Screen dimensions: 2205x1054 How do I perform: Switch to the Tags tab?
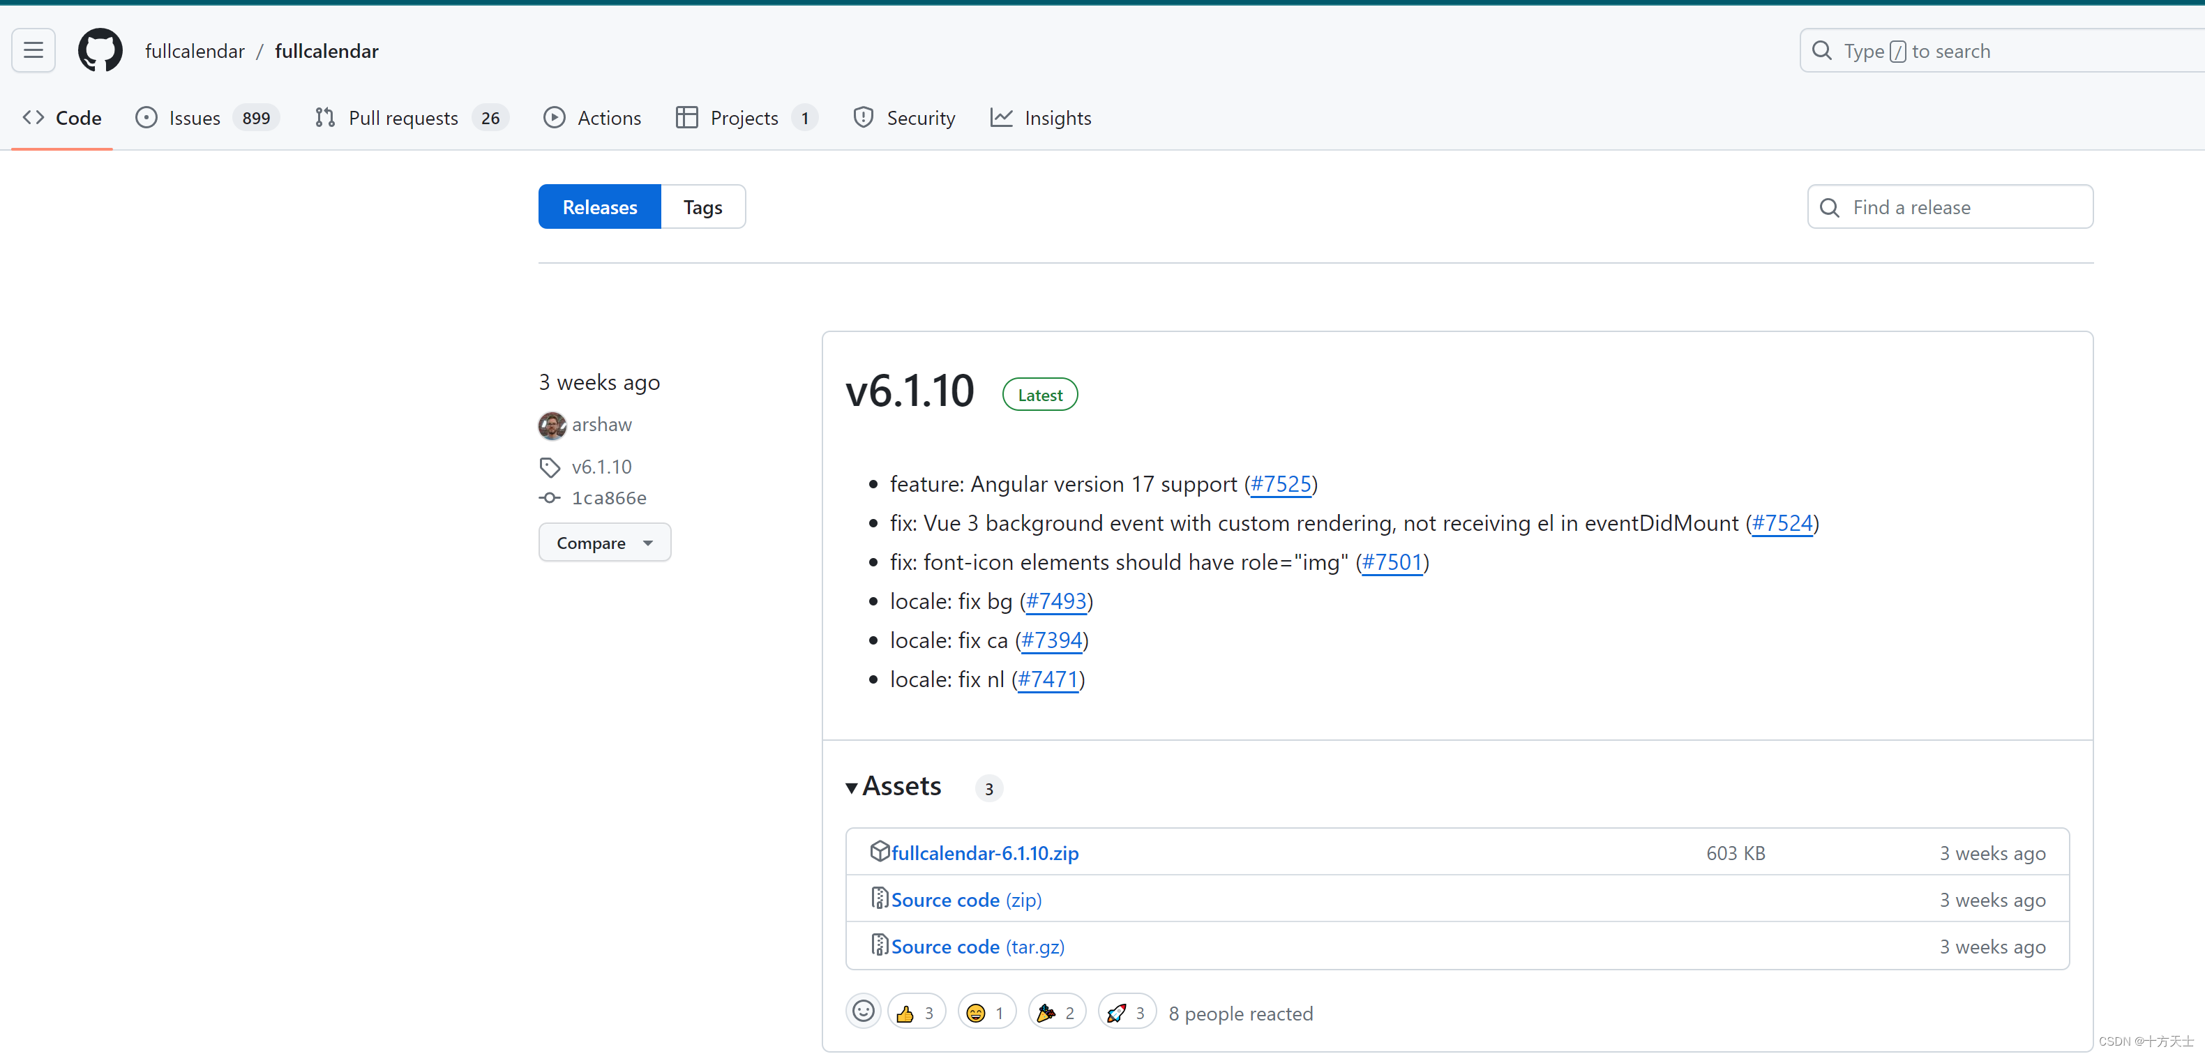(702, 206)
